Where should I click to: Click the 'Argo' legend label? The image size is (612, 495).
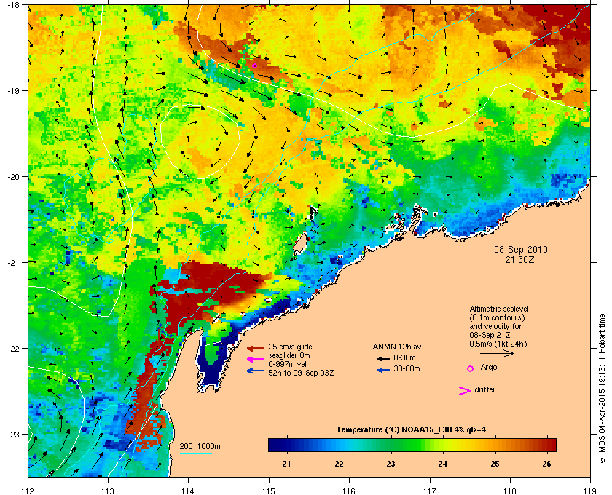tap(489, 368)
